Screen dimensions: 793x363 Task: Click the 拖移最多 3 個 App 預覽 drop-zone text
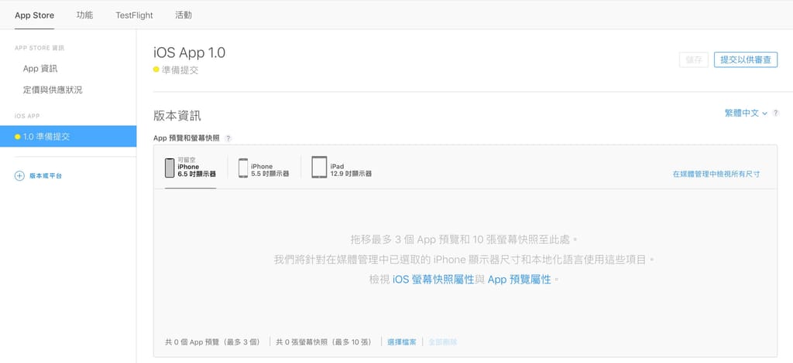coord(465,239)
